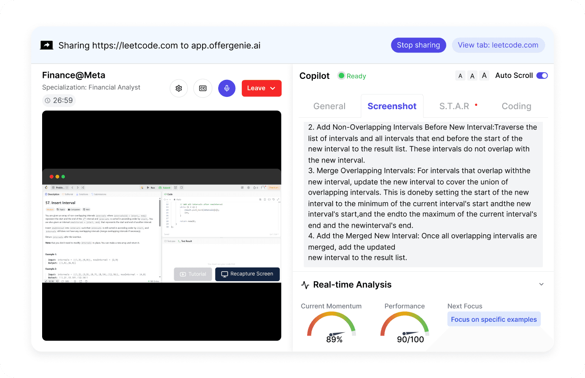Click the green Submit button in preview
This screenshot has height=378, width=585.
(x=165, y=188)
